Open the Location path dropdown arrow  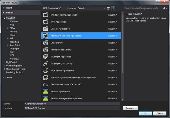click(x=119, y=108)
